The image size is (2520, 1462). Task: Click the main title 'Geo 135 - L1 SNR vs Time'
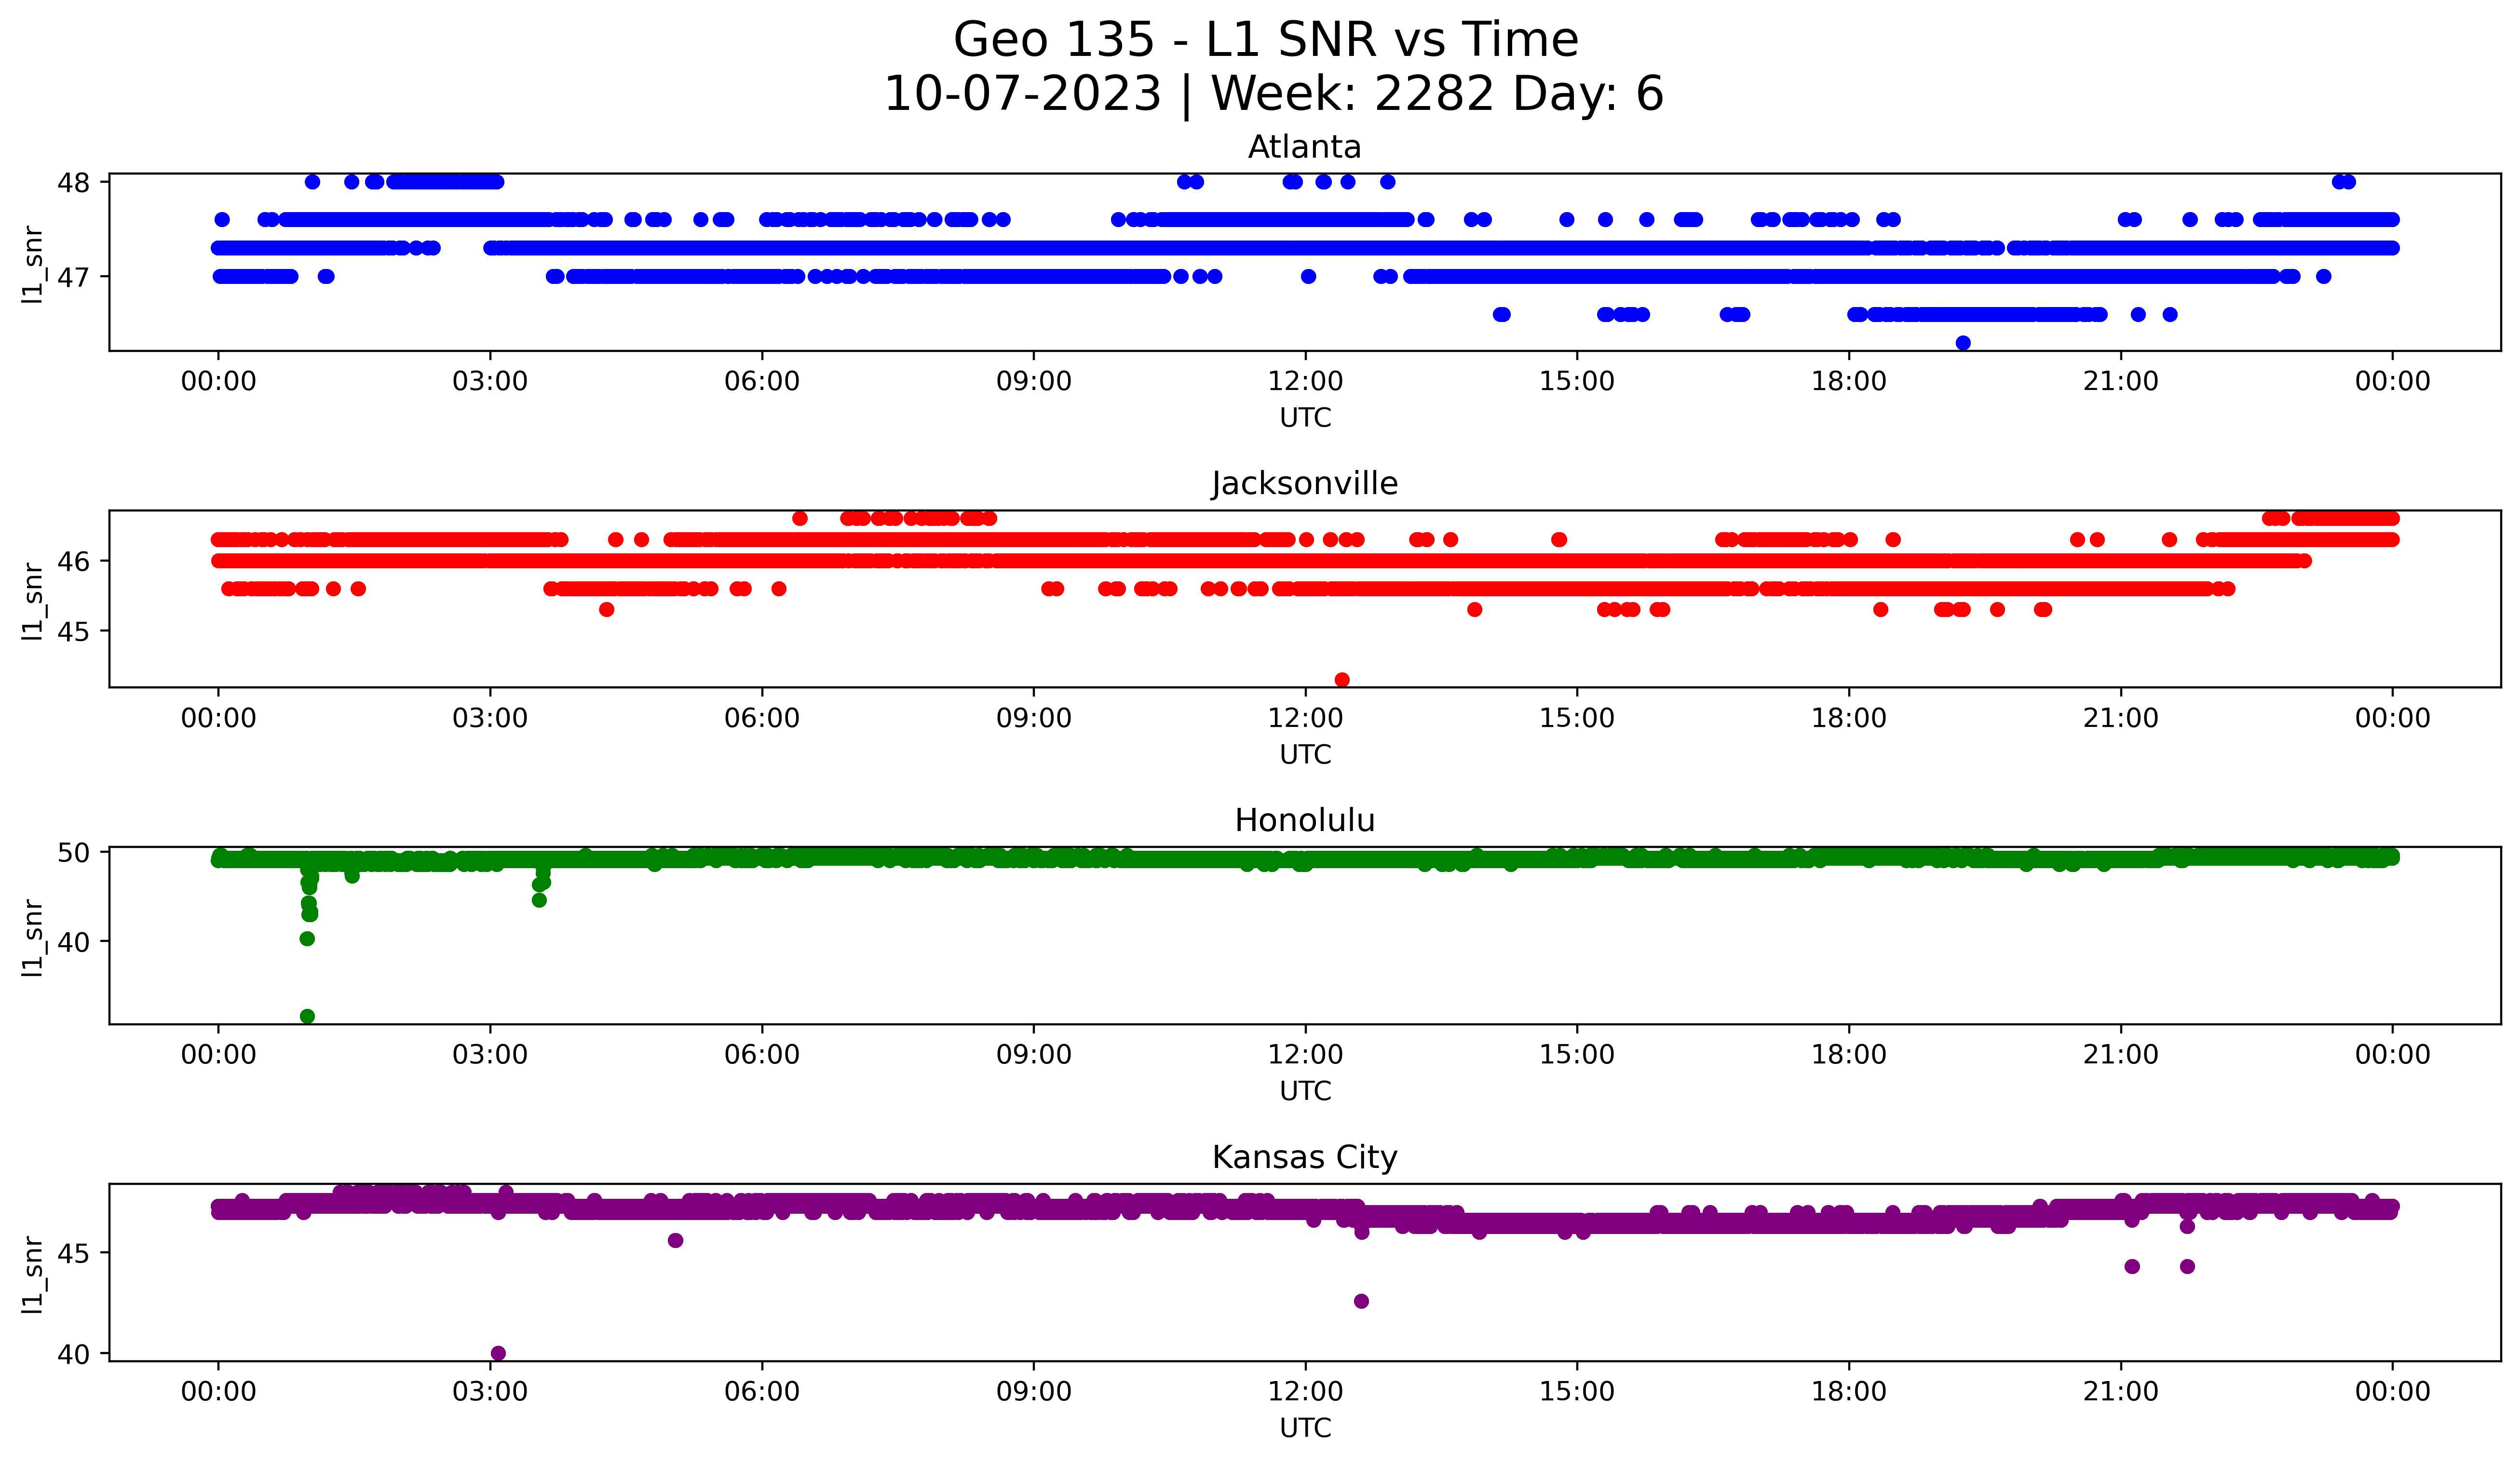point(1265,41)
